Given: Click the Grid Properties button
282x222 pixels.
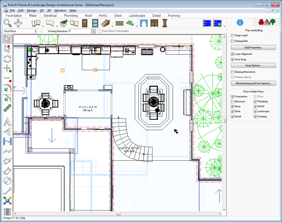Looking at the screenshot, I should pyautogui.click(x=253, y=47).
